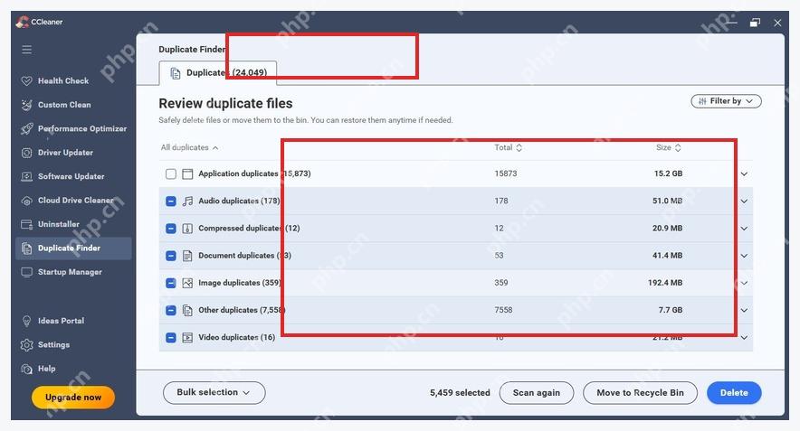Viewport: 800px width, 431px height.
Task: Click the file icon on Duplicates tab
Action: tap(175, 73)
